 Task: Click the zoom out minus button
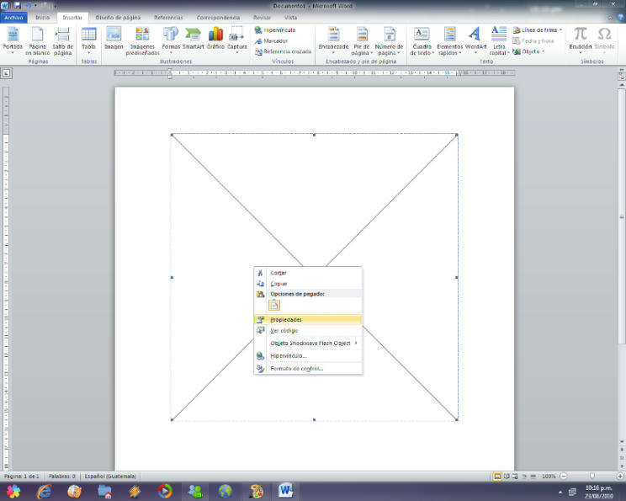click(564, 477)
